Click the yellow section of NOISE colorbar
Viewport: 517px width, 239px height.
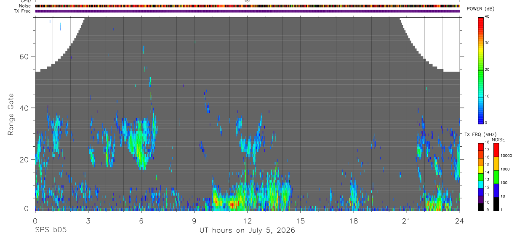pyautogui.click(x=496, y=163)
